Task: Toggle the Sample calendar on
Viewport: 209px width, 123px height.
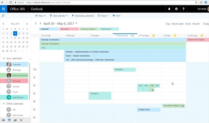Action: tap(16, 86)
